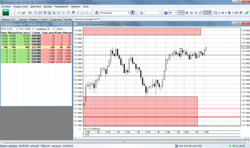Viewport: 250px width, 148px height.
Task: Click the four-arrow move chart tool
Action: point(187,13)
